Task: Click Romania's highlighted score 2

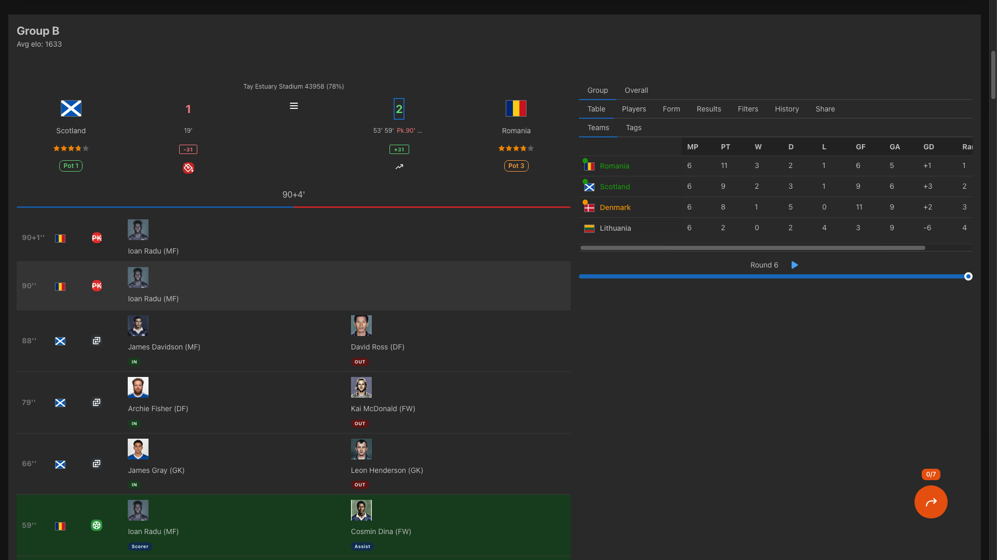Action: tap(399, 109)
